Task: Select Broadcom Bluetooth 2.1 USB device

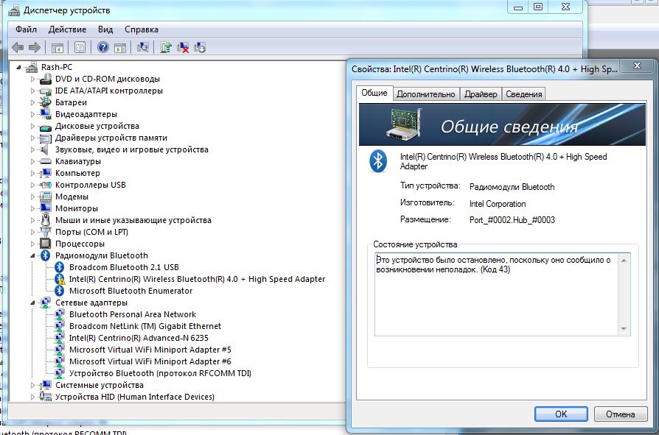Action: click(124, 267)
